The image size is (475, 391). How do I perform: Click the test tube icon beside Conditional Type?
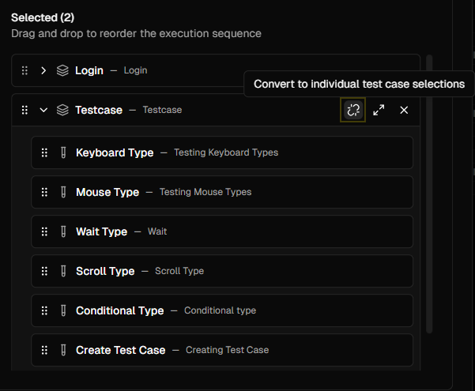coord(63,310)
